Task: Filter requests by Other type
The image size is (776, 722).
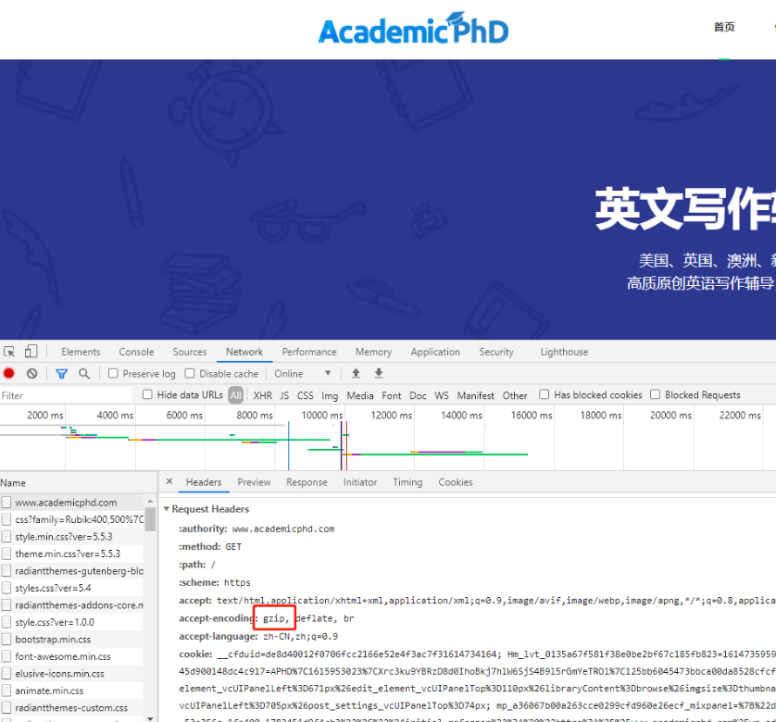Action: coord(515,395)
